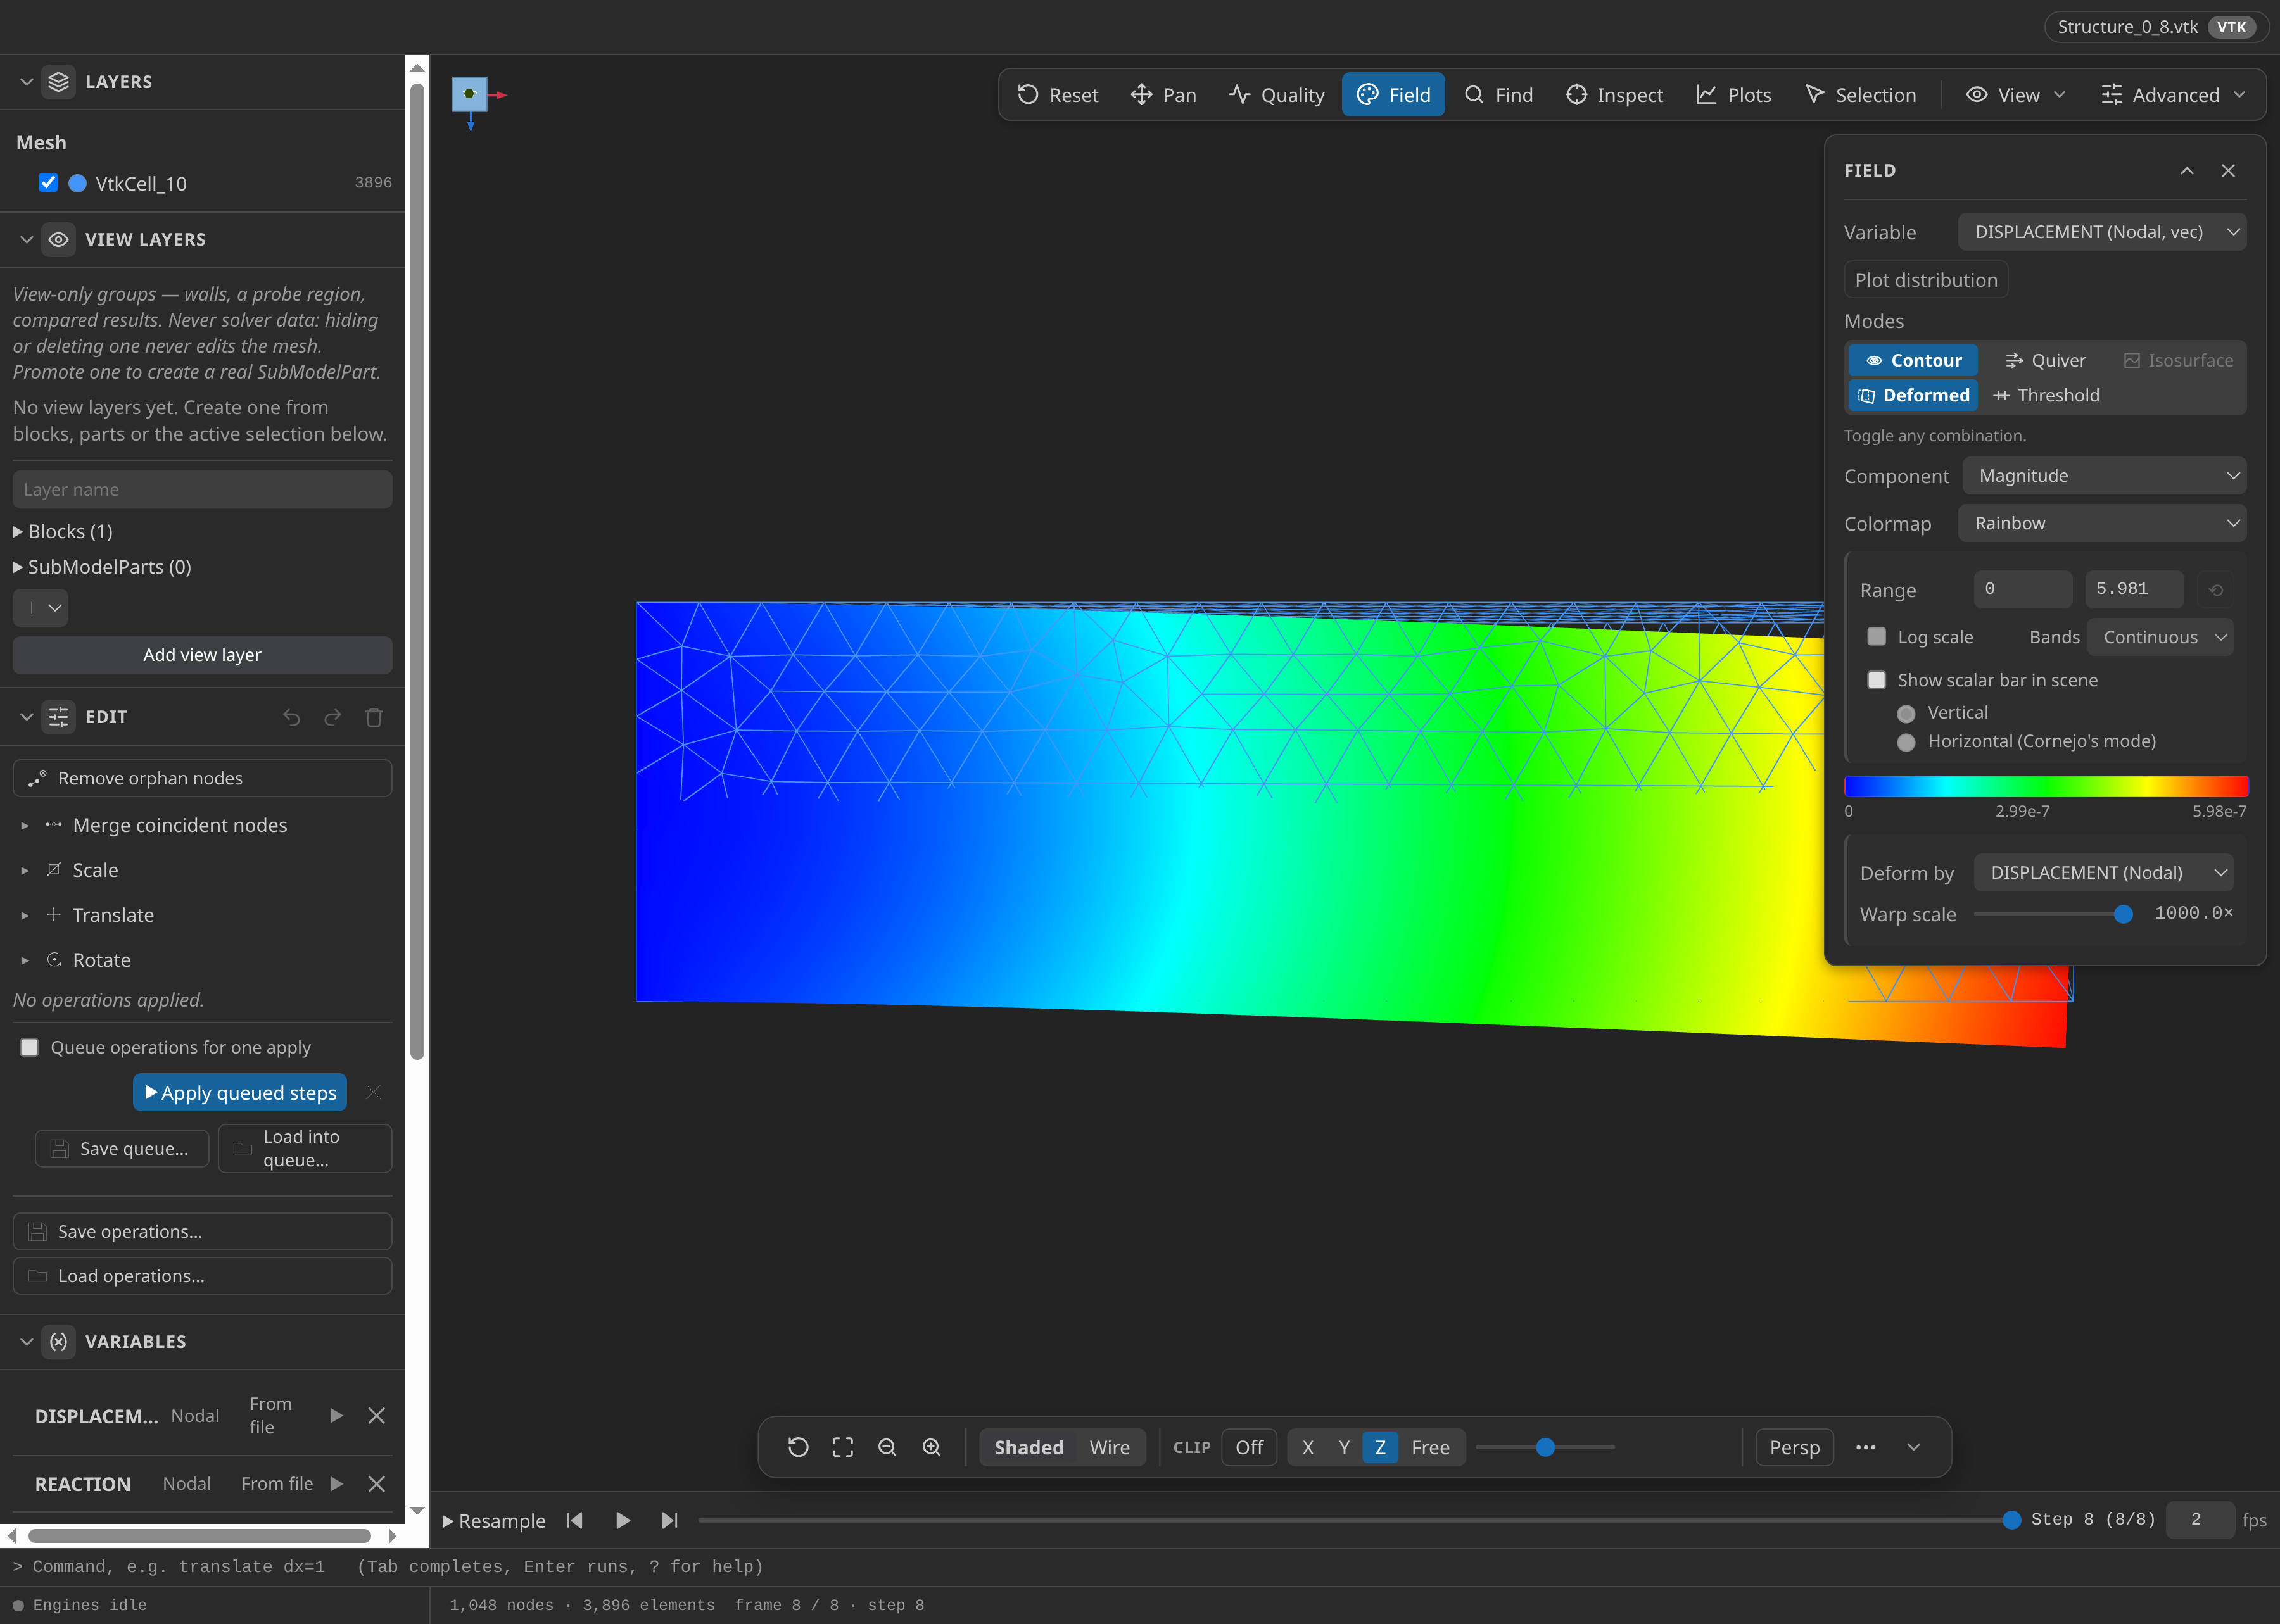This screenshot has height=1624, width=2280.
Task: Click the reset range icon next to 5.981
Action: pos(2216,590)
